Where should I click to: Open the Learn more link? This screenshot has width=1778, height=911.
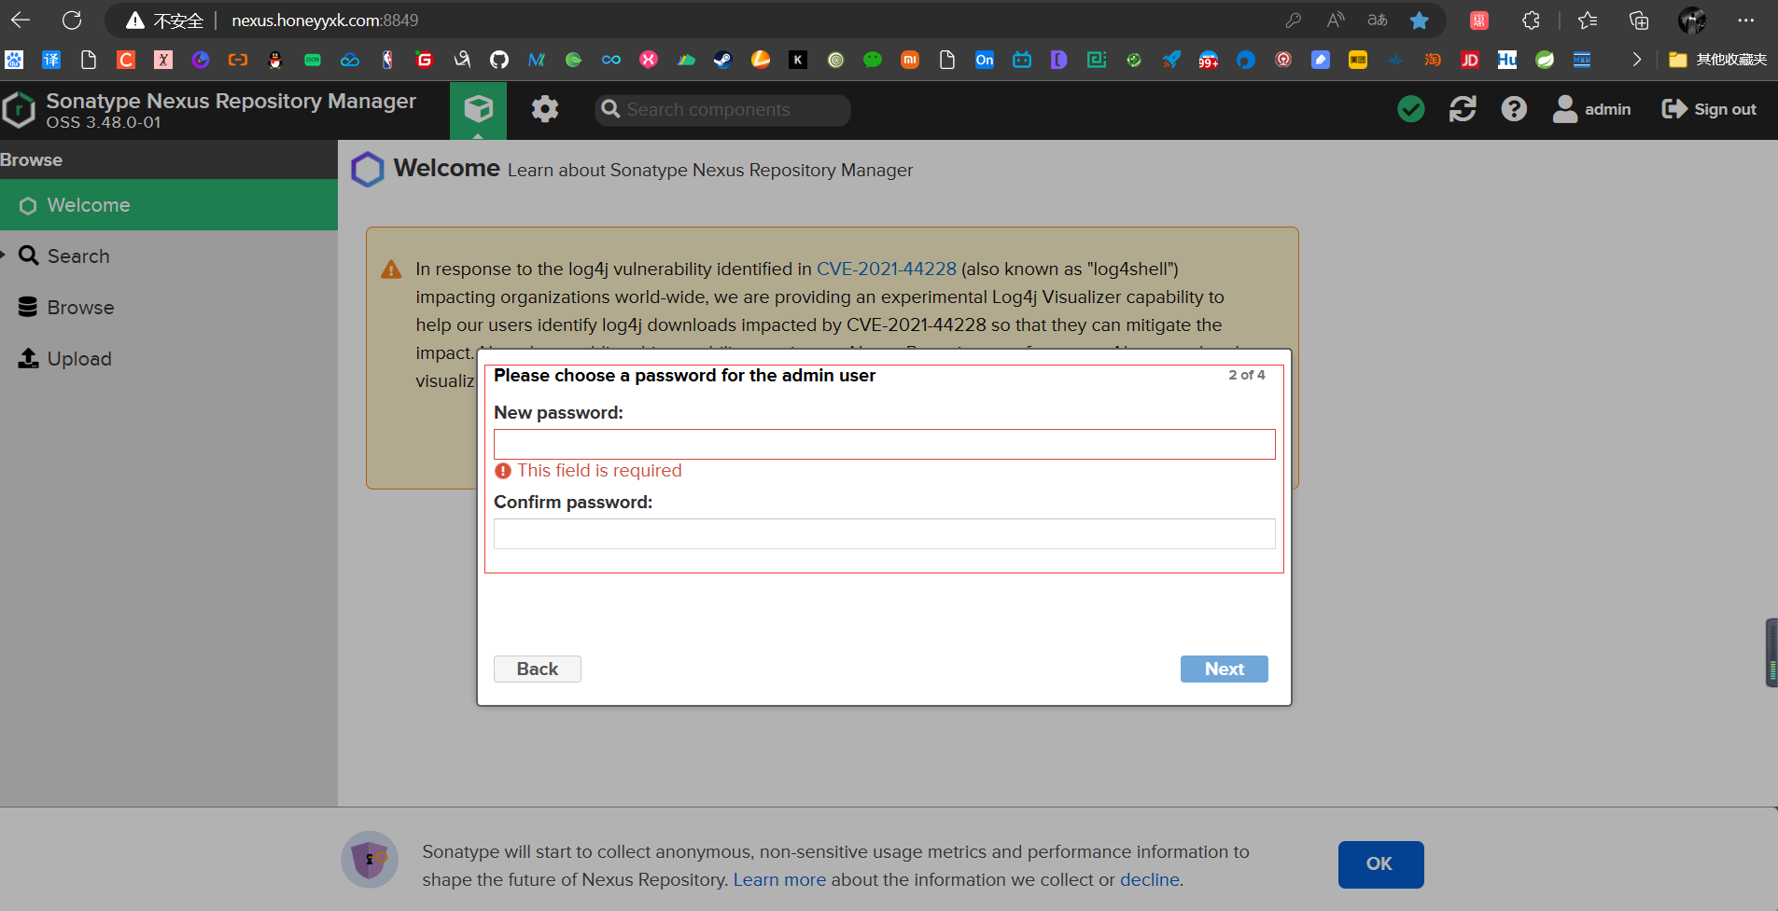(779, 879)
